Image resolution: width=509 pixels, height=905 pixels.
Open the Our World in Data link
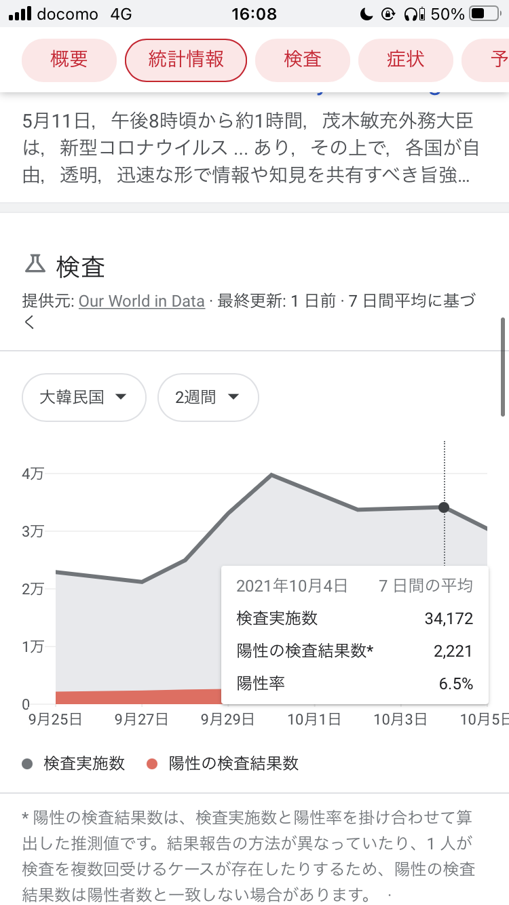(x=142, y=301)
